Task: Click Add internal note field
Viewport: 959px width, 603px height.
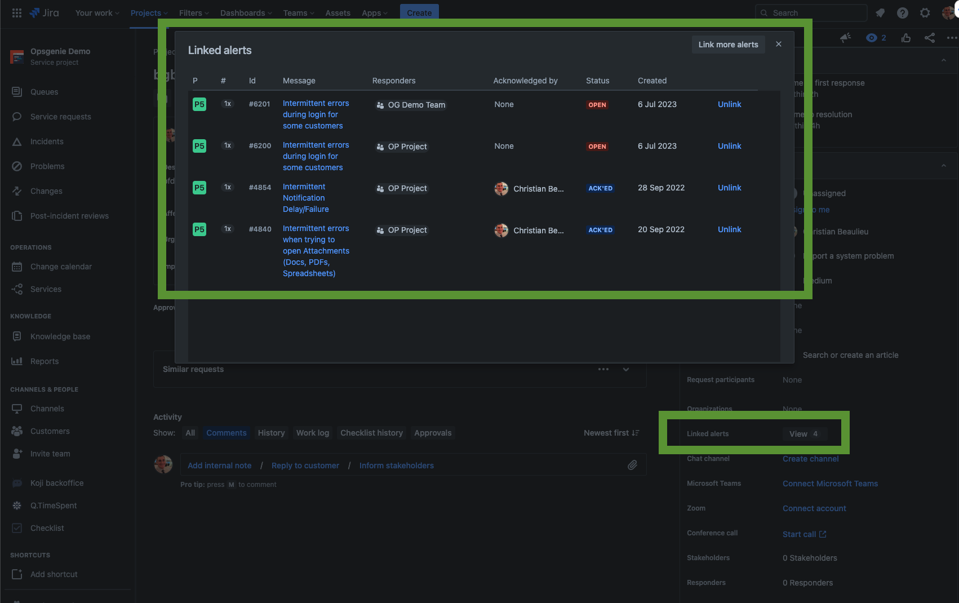Action: pyautogui.click(x=219, y=465)
